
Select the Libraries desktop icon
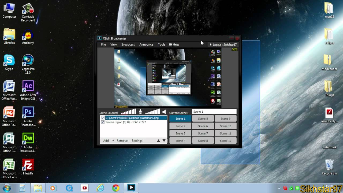click(x=9, y=36)
